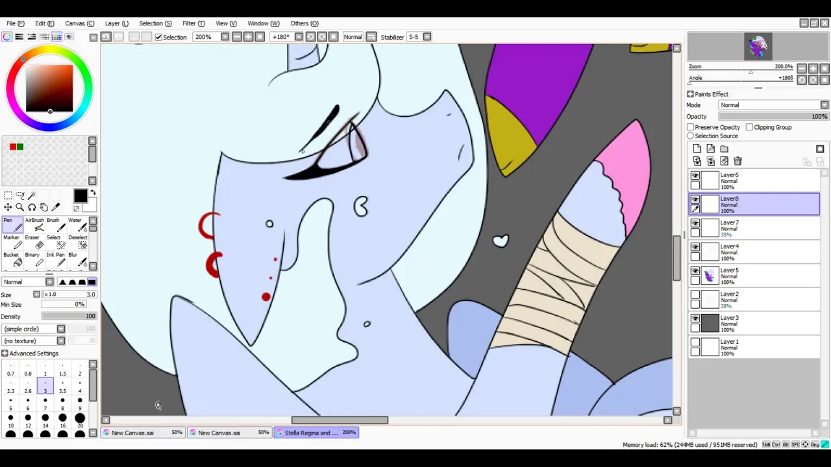Click the navigator canvas thumbnail
831x467 pixels.
pos(758,46)
